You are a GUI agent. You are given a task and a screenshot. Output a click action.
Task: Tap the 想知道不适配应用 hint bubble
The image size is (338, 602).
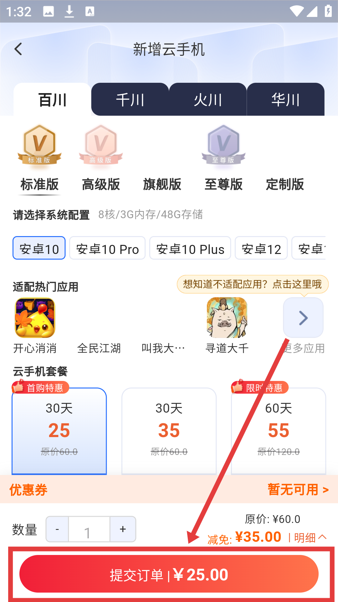(253, 284)
